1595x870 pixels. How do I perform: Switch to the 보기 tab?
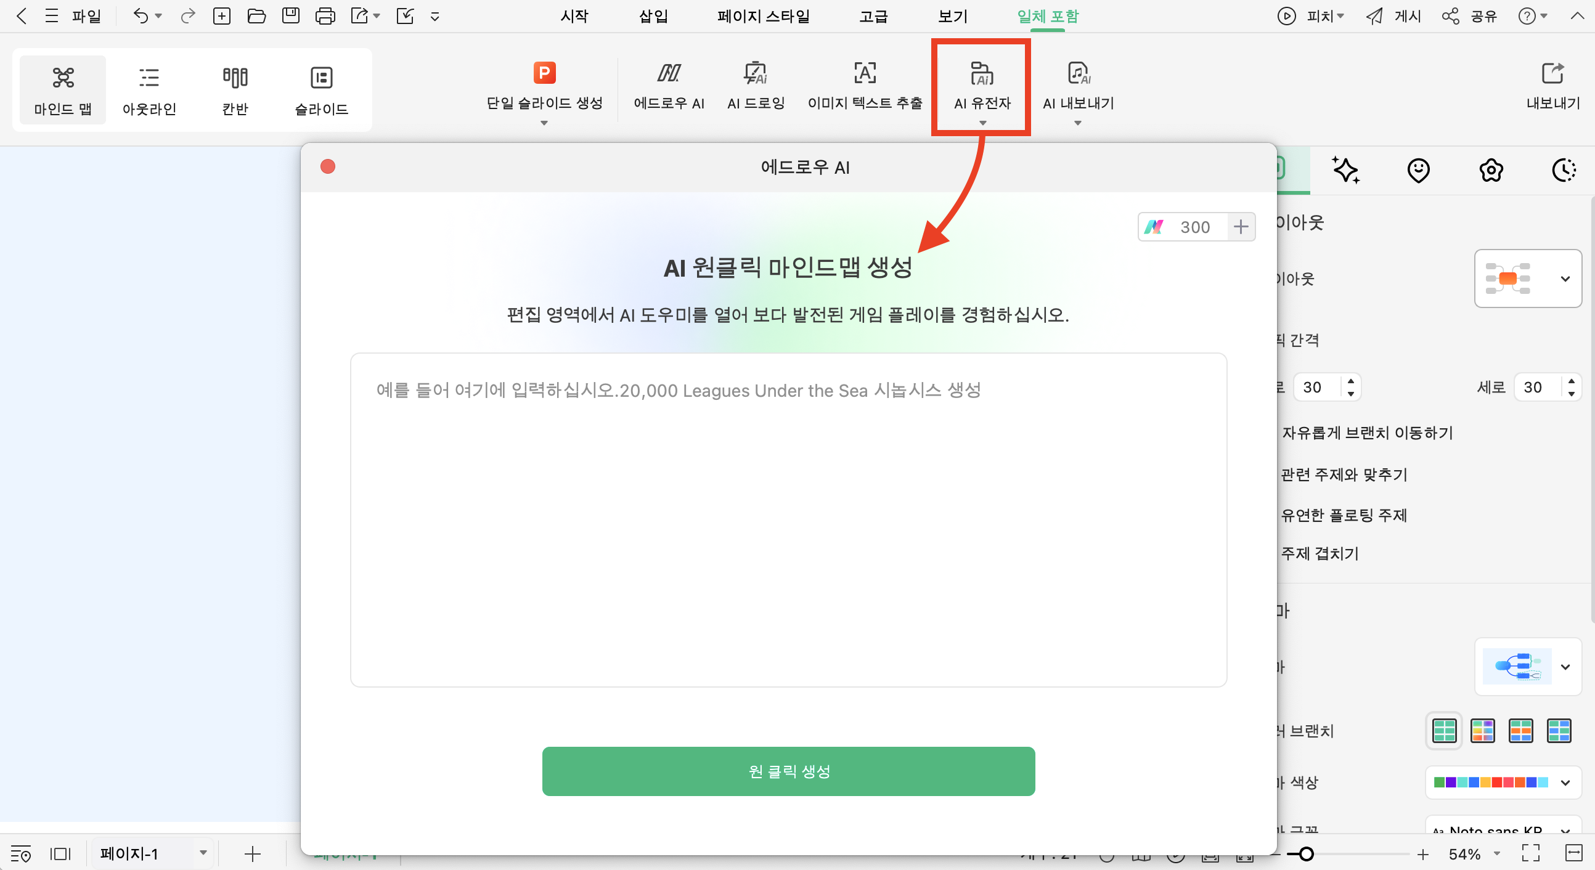952,16
